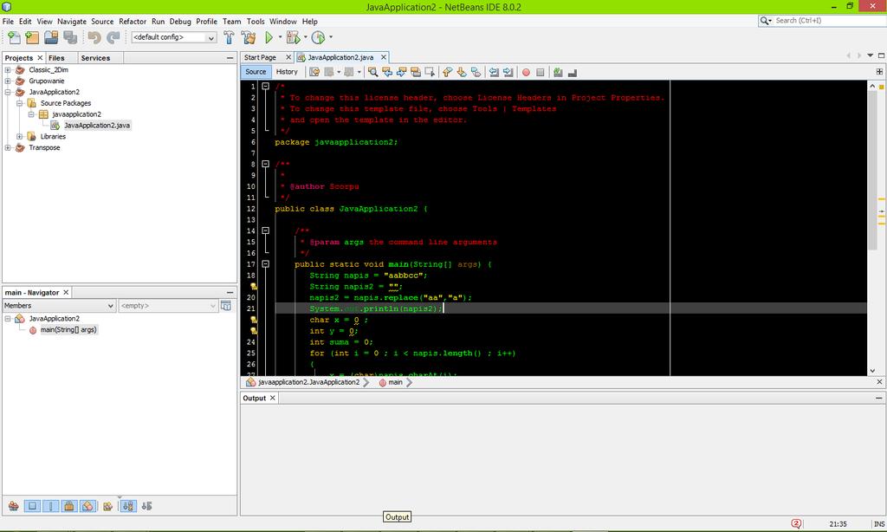Image resolution: width=887 pixels, height=532 pixels.
Task: Click the Shift Line Left icon
Action: 494,72
